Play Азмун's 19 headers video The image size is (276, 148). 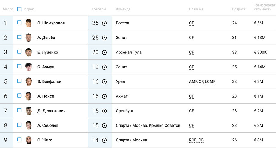pos(104,67)
